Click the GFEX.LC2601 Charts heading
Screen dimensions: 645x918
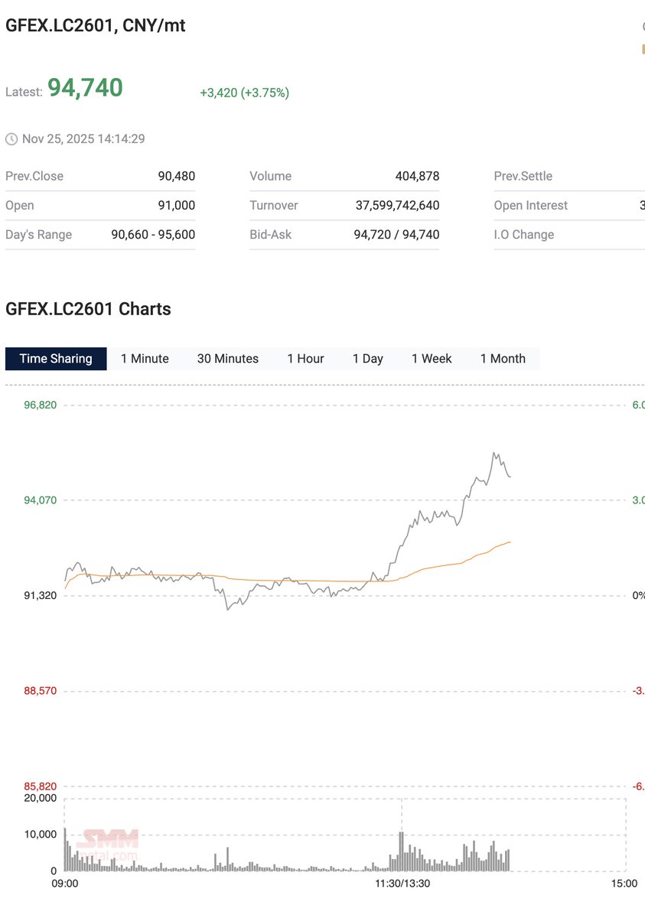(x=88, y=309)
